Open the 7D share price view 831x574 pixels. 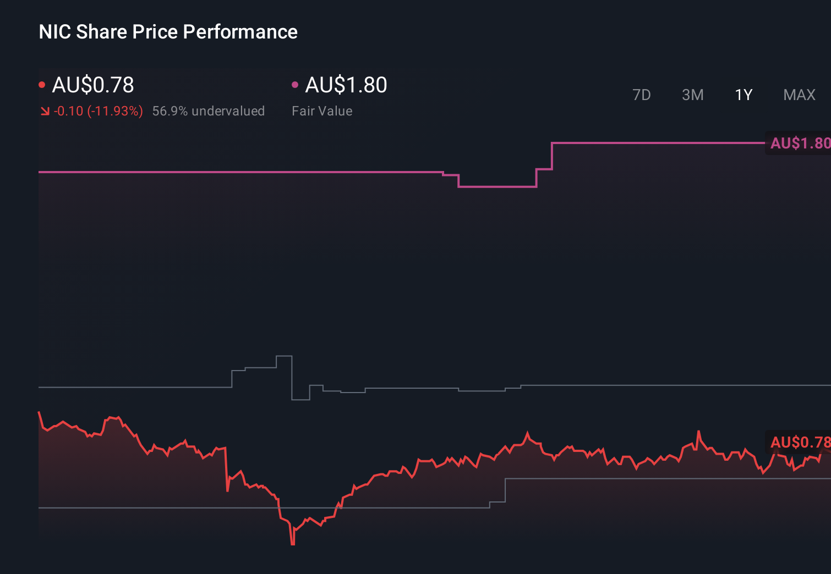pyautogui.click(x=642, y=95)
